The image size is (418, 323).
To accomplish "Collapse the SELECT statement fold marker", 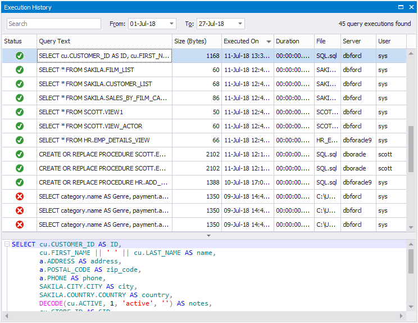I will click(7, 244).
